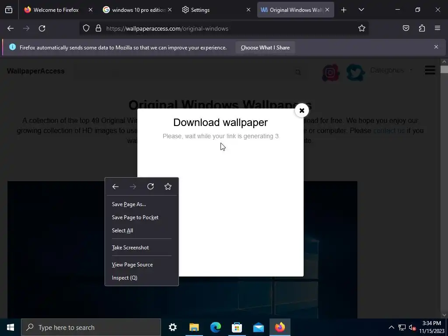Viewport: 448px width, 336px height.
Task: Open website hamburger menu icon
Action: point(430,70)
